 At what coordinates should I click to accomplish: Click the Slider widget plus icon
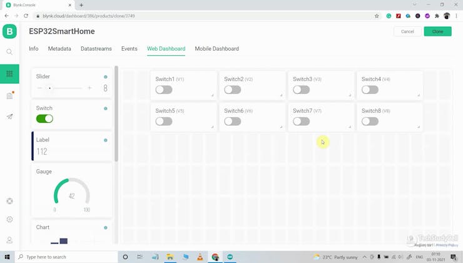(89, 88)
